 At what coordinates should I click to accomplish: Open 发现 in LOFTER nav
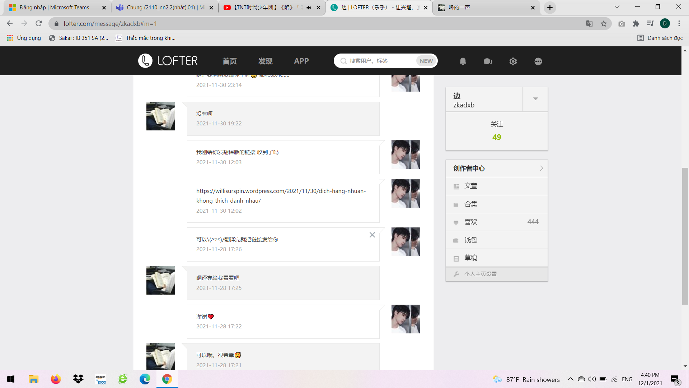click(x=266, y=61)
